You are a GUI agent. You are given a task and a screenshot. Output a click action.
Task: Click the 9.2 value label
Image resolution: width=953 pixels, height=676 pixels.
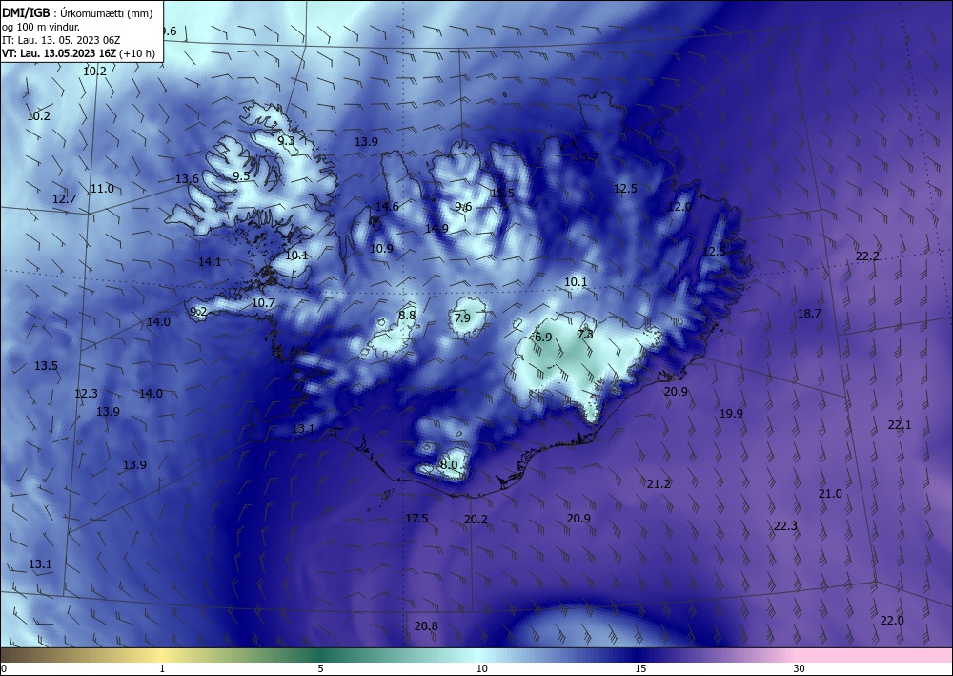point(199,312)
